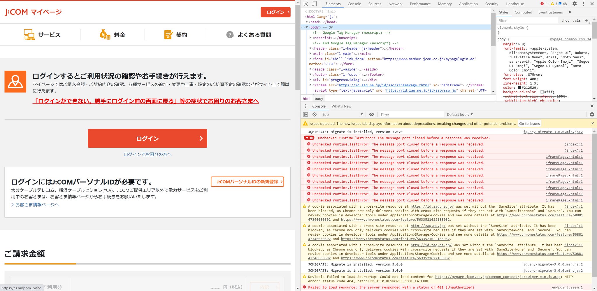This screenshot has width=597, height=291.
Task: Click J:COM マイページ logo
Action: 33,12
